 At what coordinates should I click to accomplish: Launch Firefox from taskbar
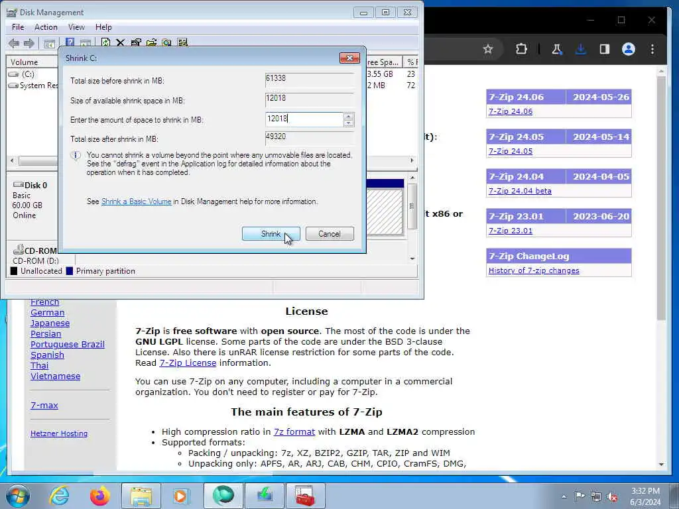[x=99, y=496]
